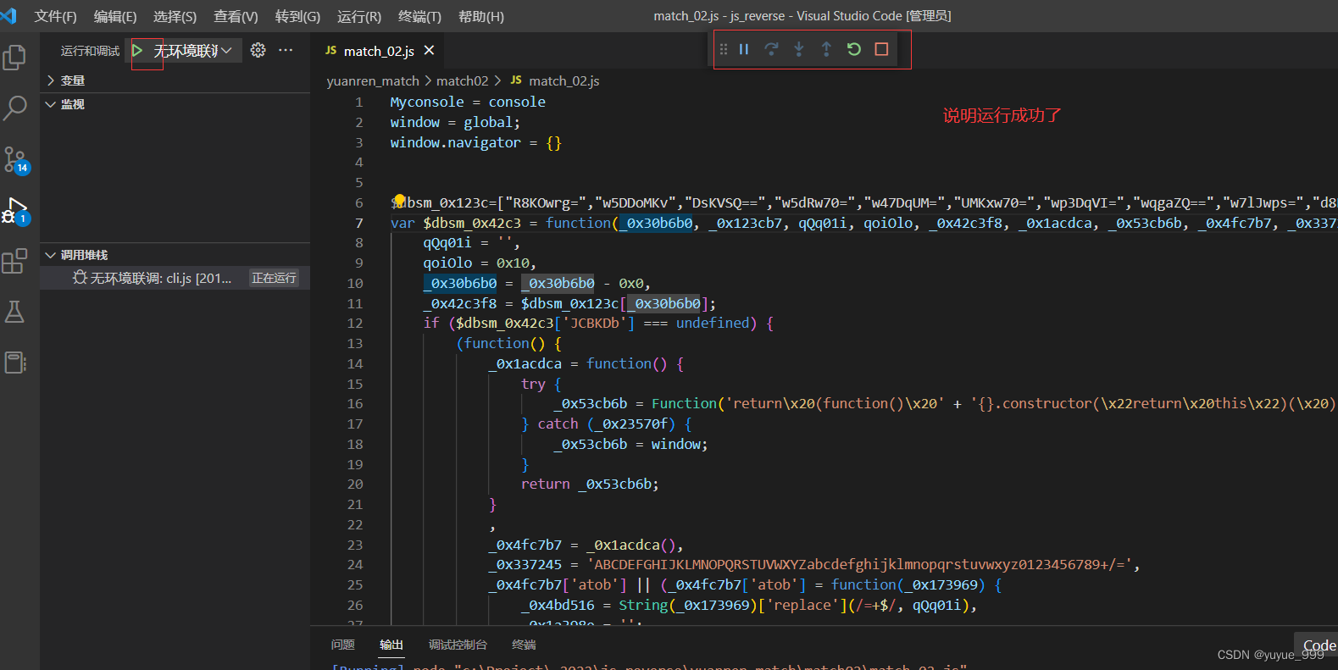Switch to the 终端 panel tab
Viewport: 1338px width, 670px height.
524,645
